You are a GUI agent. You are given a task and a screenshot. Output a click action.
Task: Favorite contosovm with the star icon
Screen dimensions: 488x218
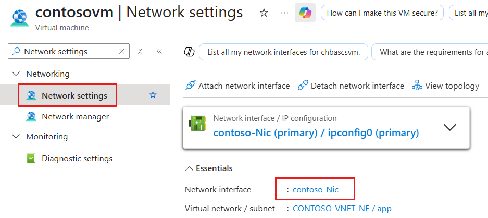pyautogui.click(x=264, y=13)
